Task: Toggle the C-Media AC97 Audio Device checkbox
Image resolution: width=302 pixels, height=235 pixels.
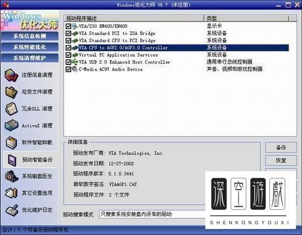Action: point(68,69)
